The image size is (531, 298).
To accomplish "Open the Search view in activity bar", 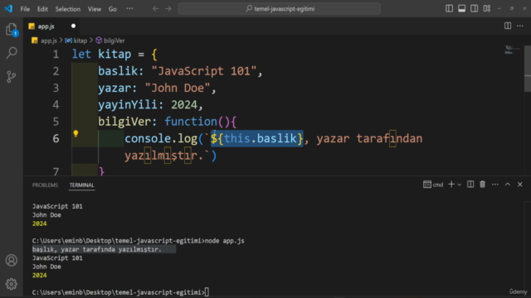I will [12, 53].
